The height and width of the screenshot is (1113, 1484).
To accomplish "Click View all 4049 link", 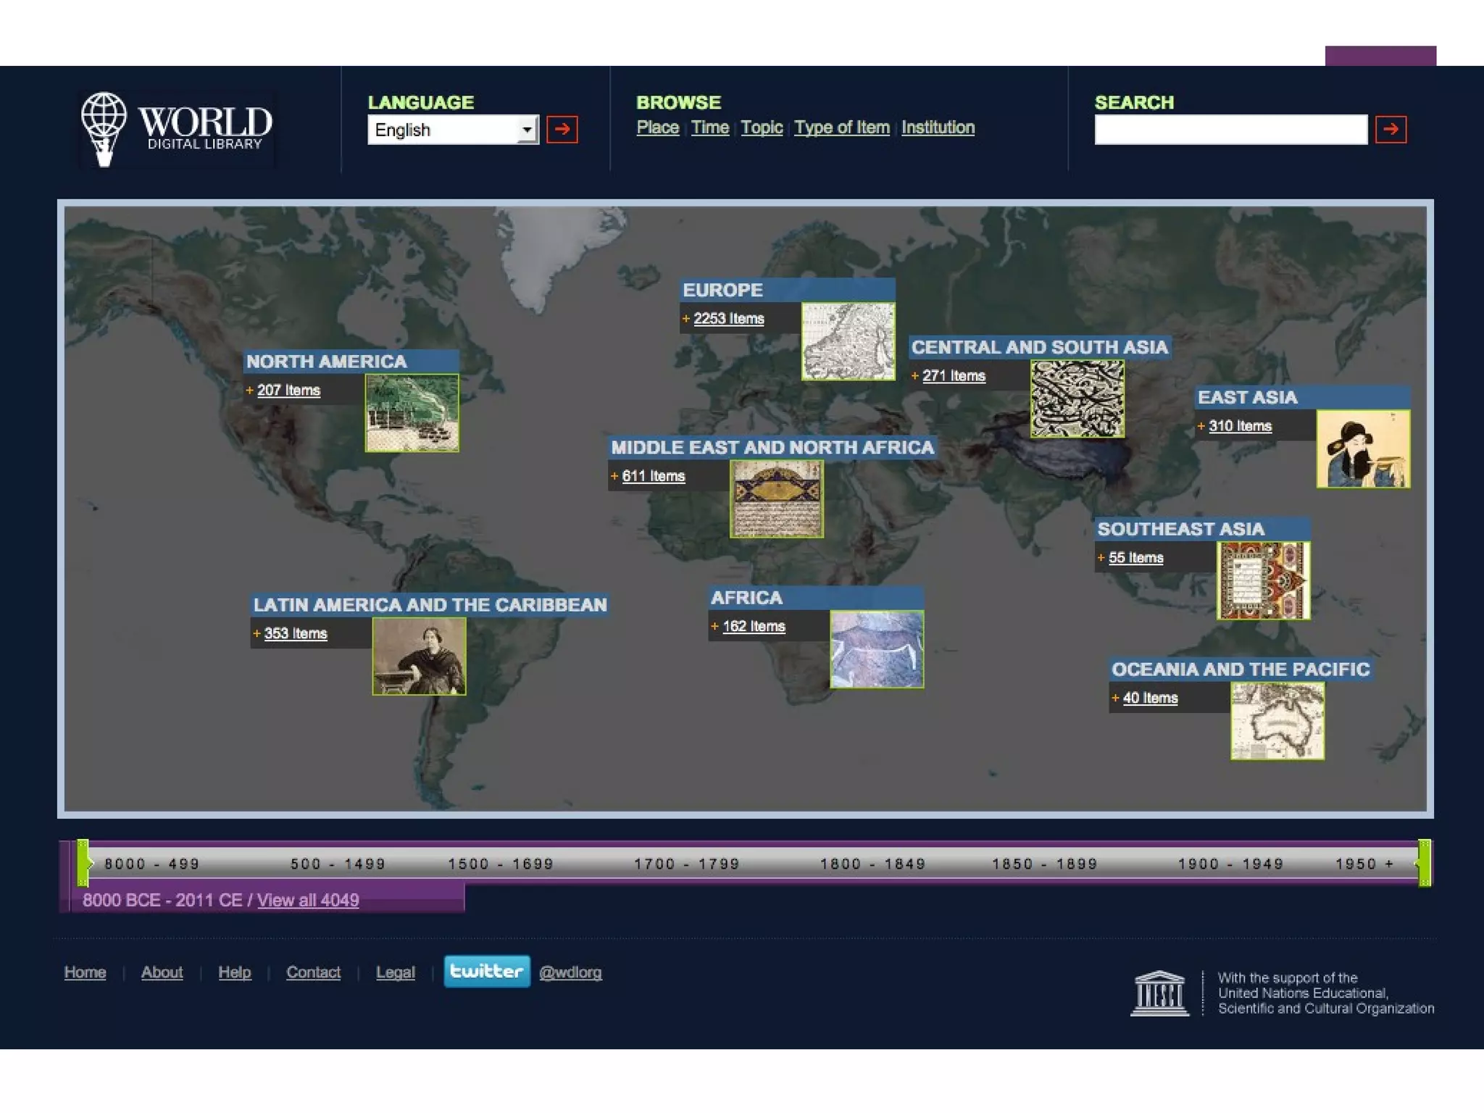I will 307,900.
